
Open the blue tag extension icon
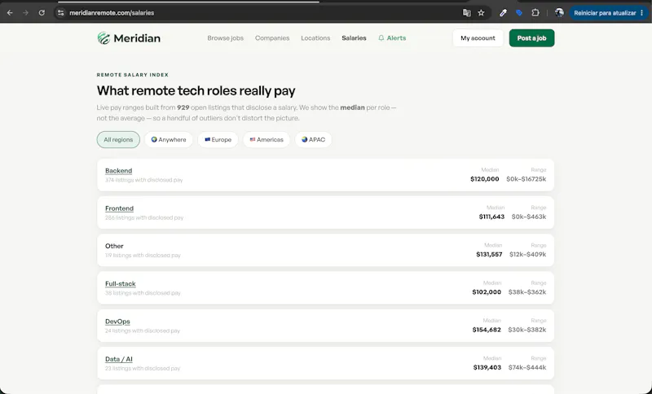tap(519, 13)
